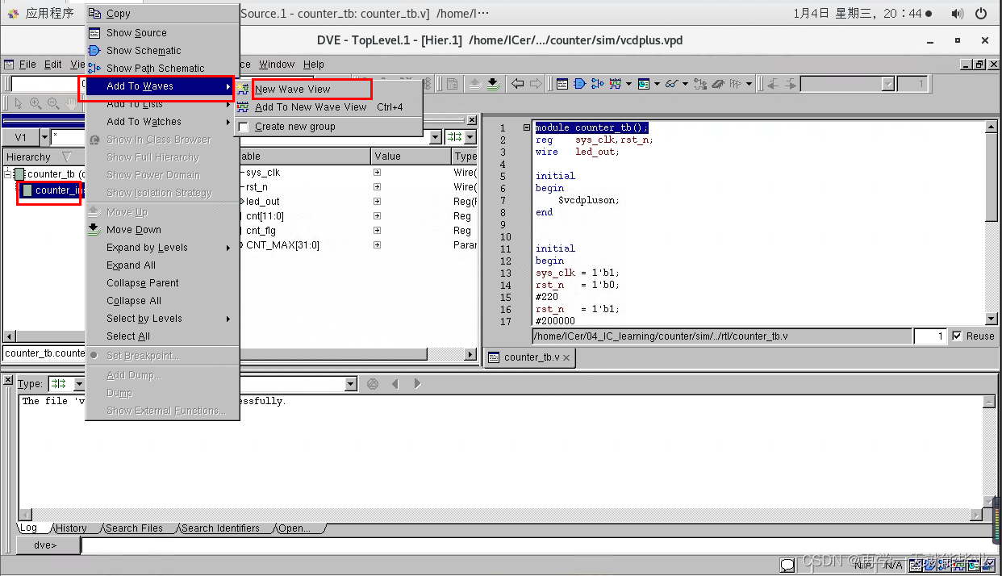1002x576 pixels.
Task: Click the forward arrow button in bottom panel
Action: (x=416, y=383)
